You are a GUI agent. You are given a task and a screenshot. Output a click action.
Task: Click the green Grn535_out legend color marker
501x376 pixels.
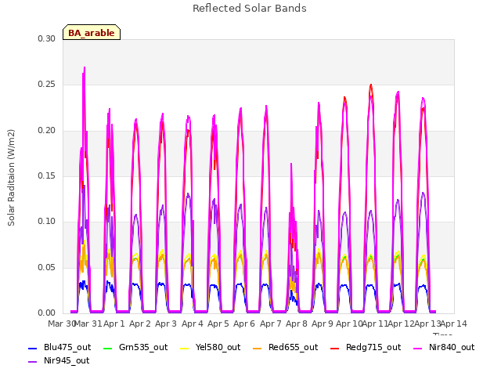click(x=108, y=348)
